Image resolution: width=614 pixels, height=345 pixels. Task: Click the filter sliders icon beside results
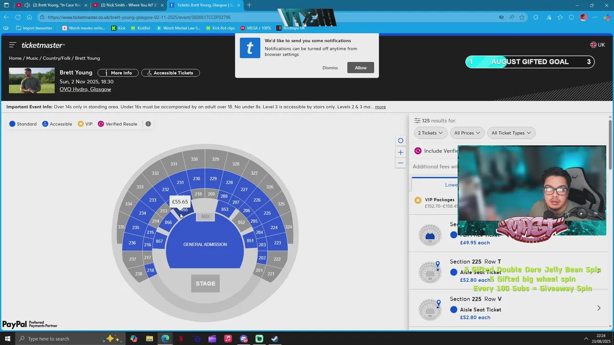click(x=417, y=121)
